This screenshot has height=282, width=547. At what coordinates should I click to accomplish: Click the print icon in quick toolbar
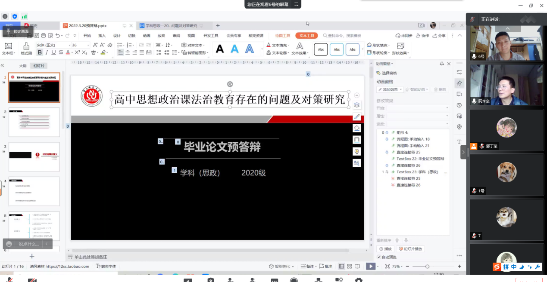pyautogui.click(x=44, y=36)
